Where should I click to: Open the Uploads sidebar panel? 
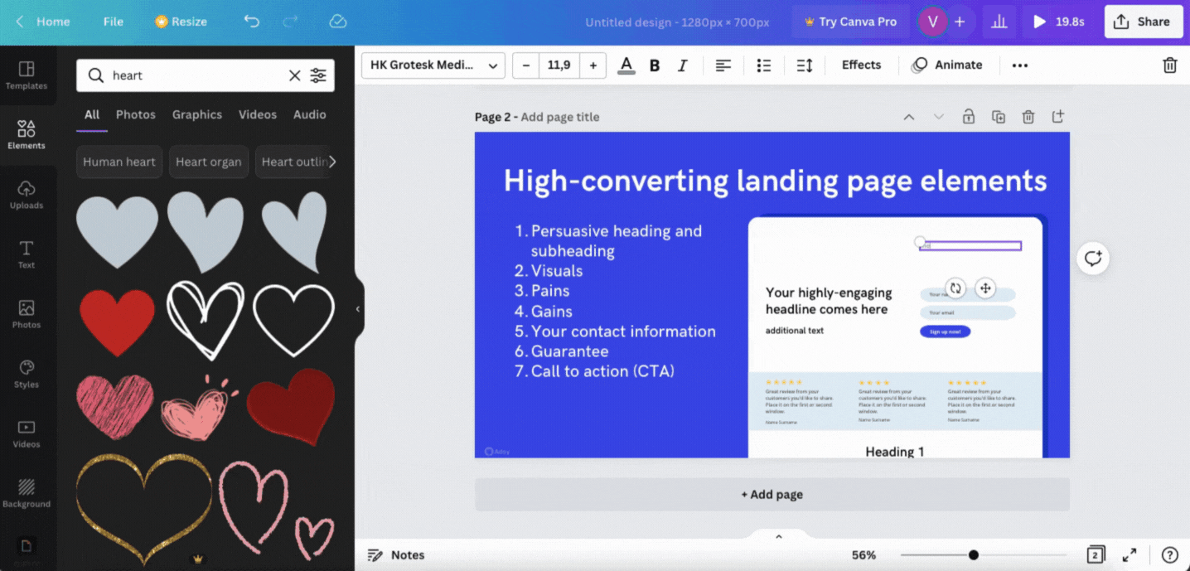point(27,195)
